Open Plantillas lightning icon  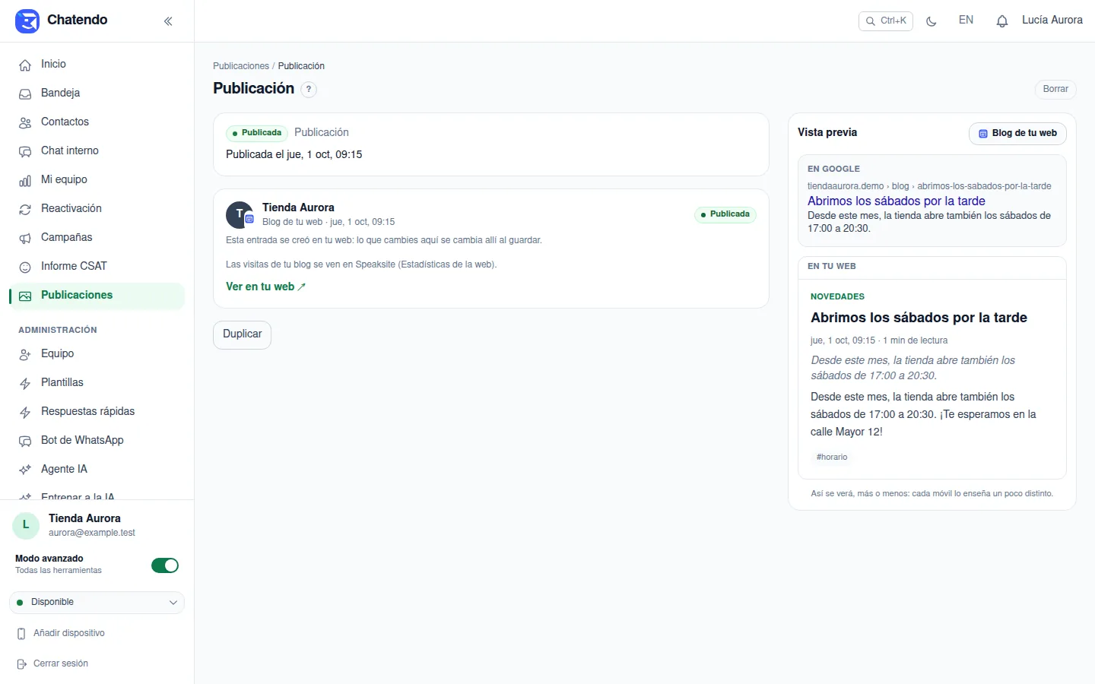click(25, 383)
